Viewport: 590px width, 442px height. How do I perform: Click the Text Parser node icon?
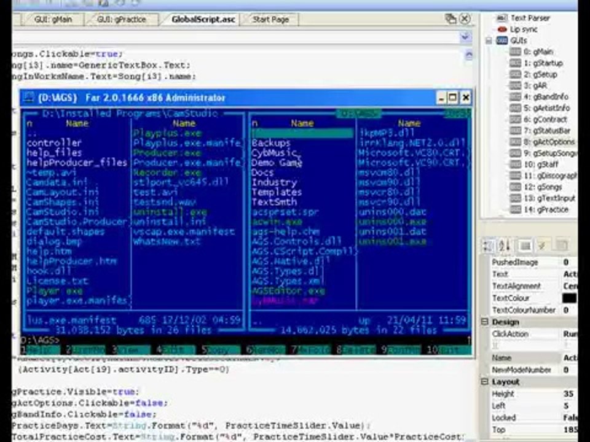click(x=502, y=18)
